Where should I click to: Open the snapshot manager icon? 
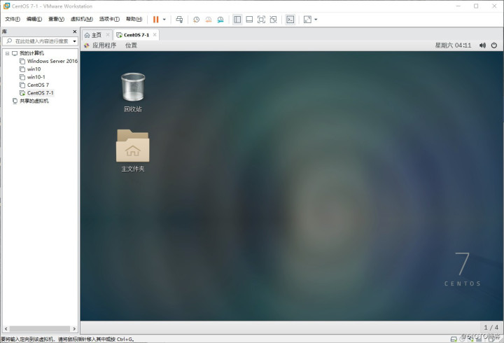click(220, 20)
